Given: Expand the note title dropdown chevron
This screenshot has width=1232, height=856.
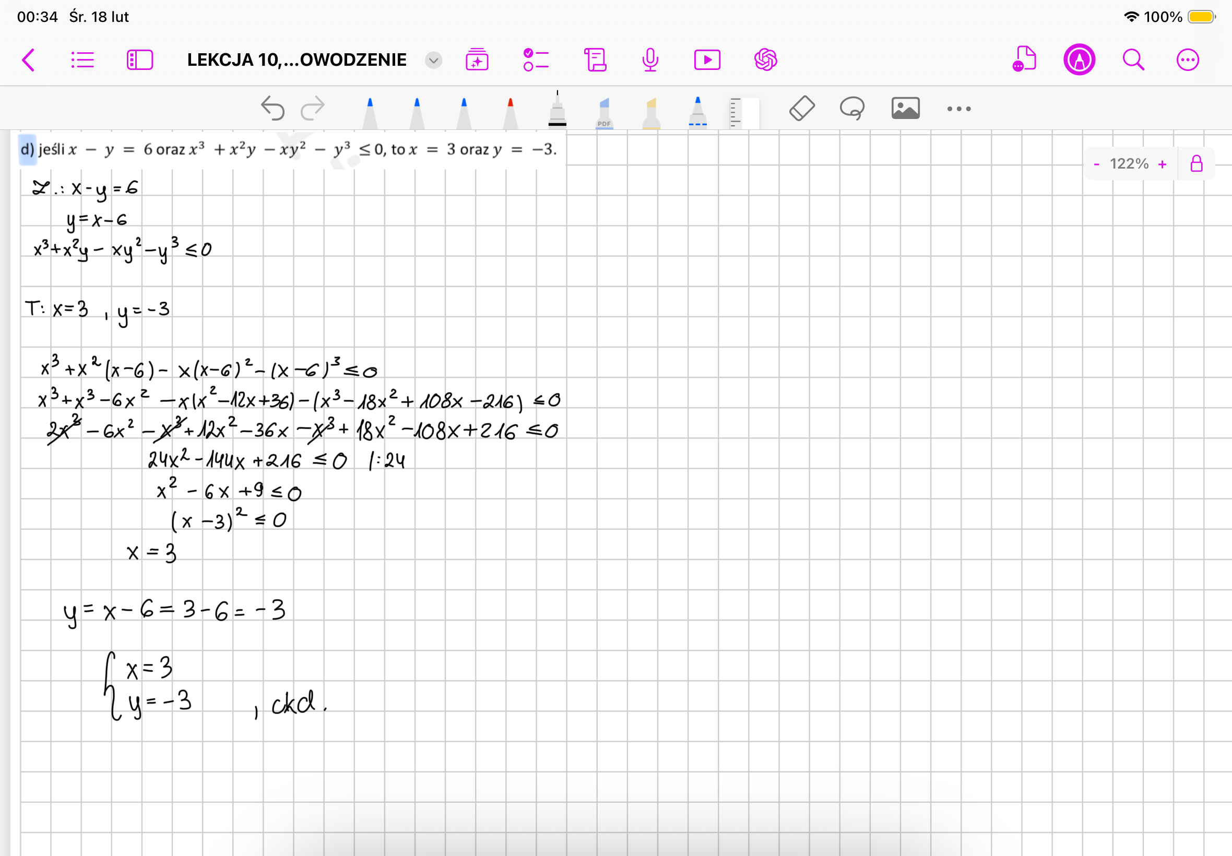Looking at the screenshot, I should tap(433, 60).
